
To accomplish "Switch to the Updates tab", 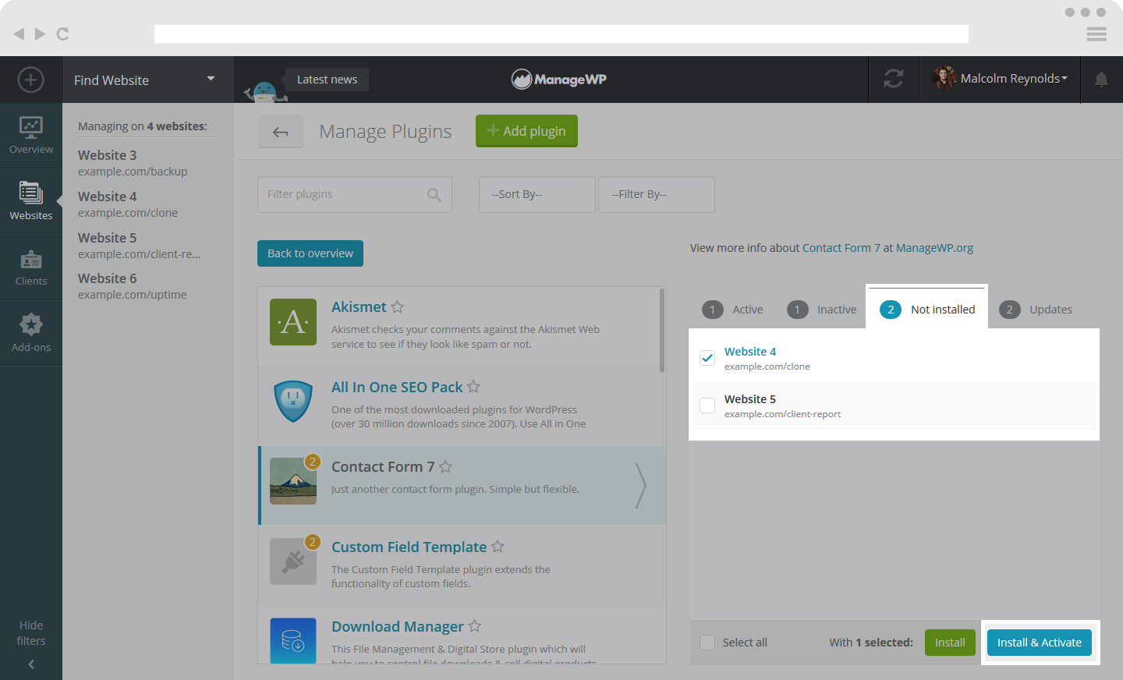I will [x=1036, y=310].
